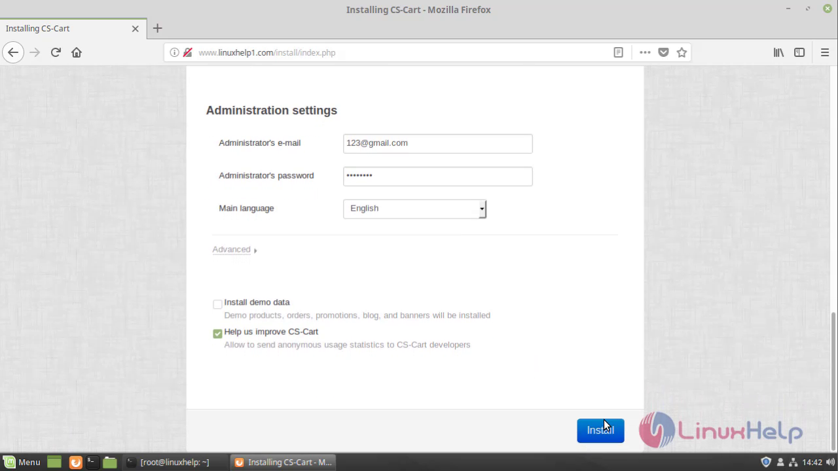
Task: Click the Administrator's password field
Action: click(437, 176)
